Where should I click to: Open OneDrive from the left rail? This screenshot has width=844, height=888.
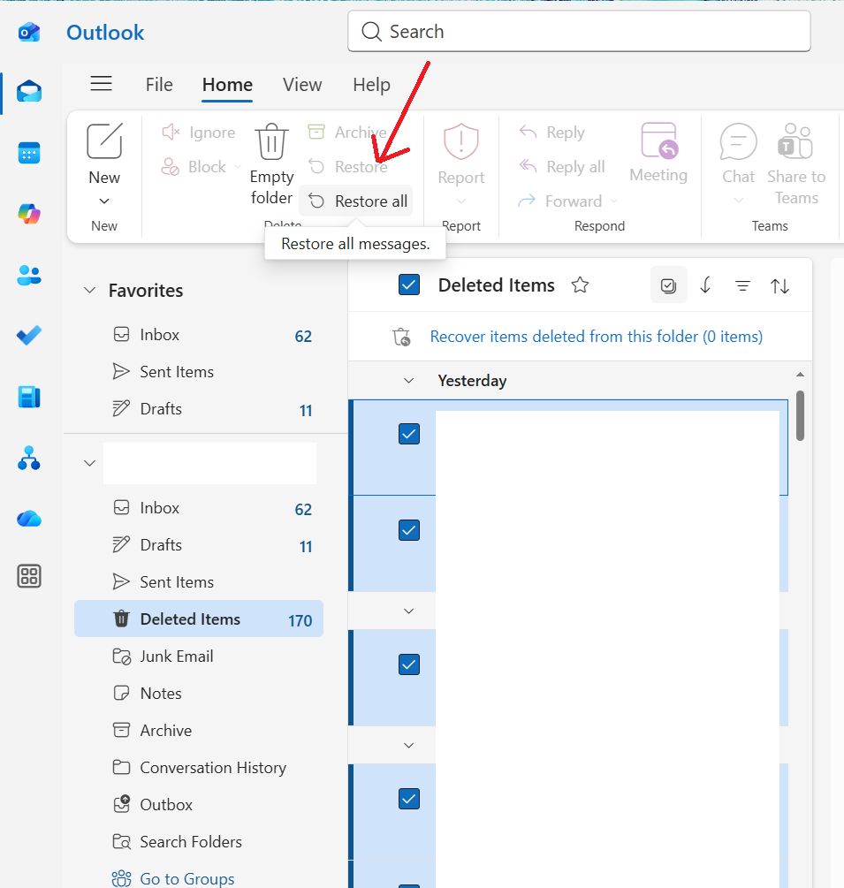pos(29,518)
